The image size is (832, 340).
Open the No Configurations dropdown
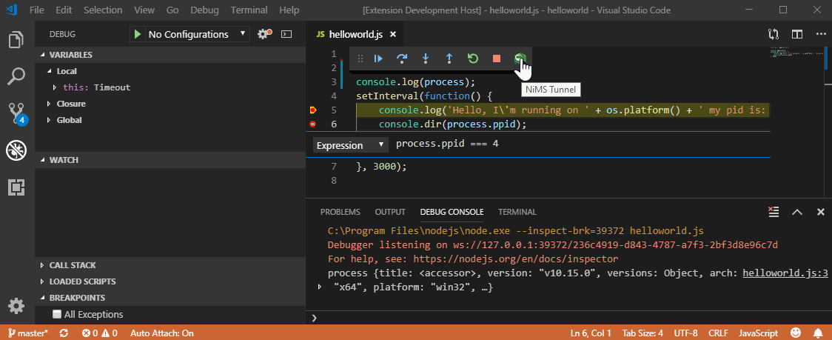click(x=196, y=34)
